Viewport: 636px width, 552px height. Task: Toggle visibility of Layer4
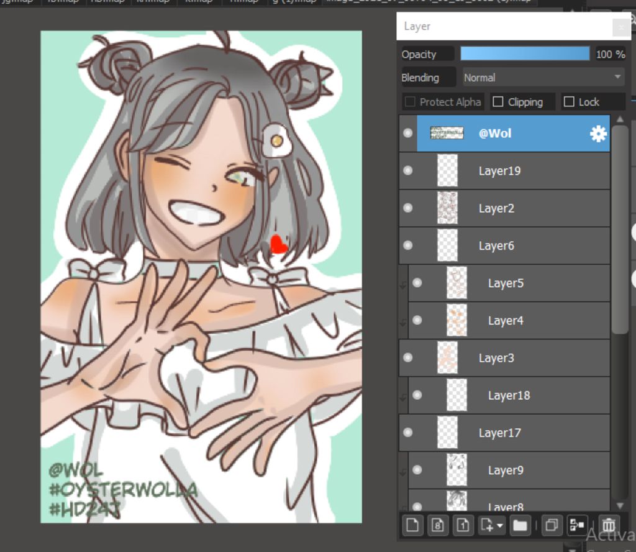(x=417, y=320)
